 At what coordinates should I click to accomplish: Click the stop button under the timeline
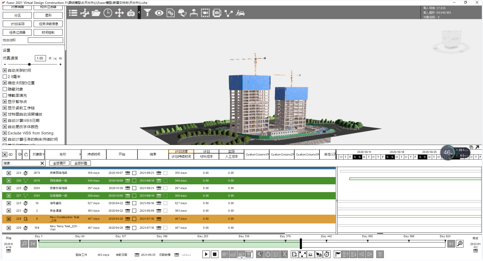click(x=215, y=254)
